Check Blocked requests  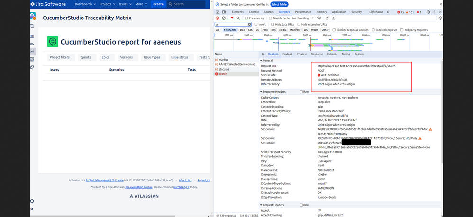373,30
